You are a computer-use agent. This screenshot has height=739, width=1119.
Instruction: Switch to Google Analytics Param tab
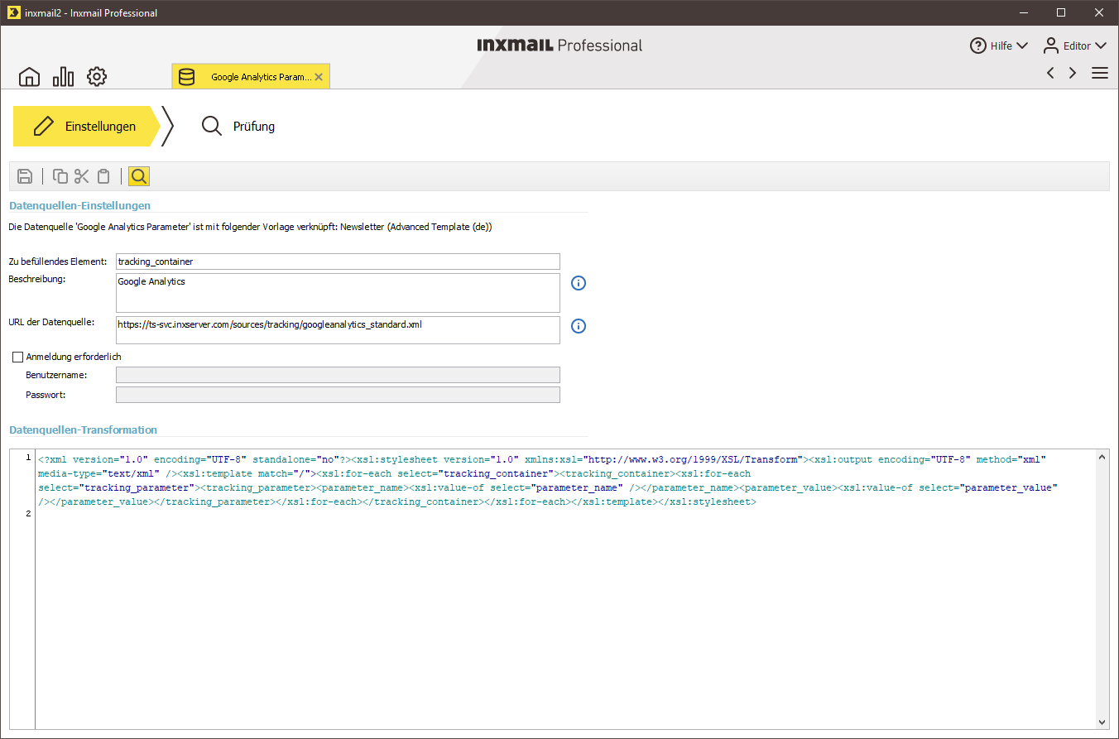pos(252,77)
